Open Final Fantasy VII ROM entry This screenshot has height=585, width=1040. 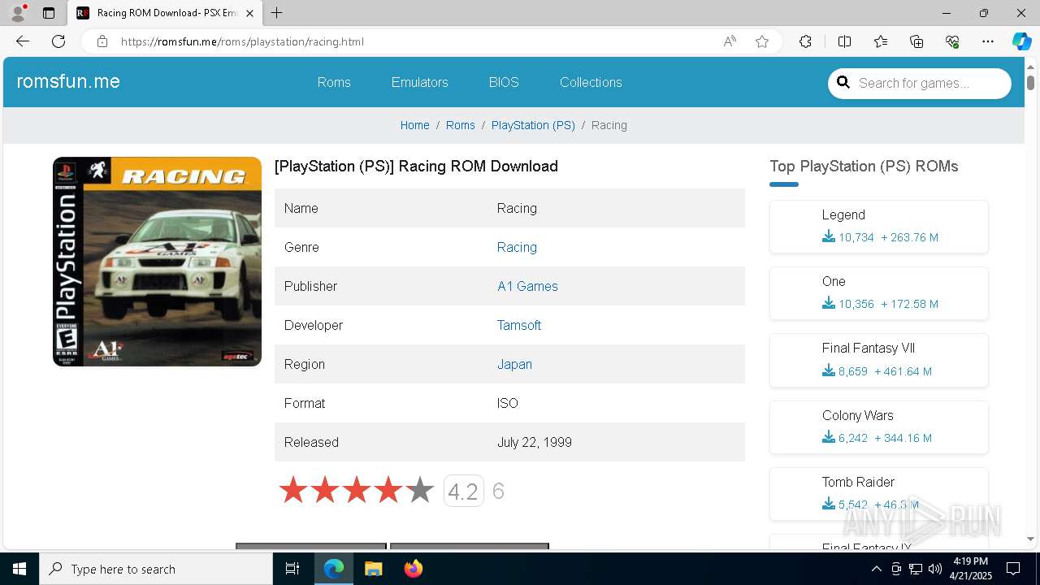tap(868, 348)
